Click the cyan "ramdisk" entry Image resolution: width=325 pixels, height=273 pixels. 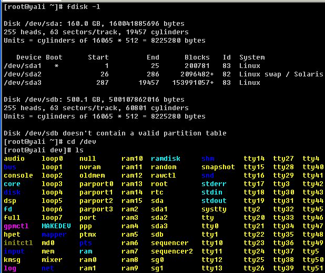click(165, 159)
